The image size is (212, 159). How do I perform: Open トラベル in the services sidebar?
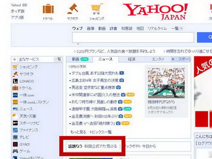pyautogui.click(x=26, y=88)
